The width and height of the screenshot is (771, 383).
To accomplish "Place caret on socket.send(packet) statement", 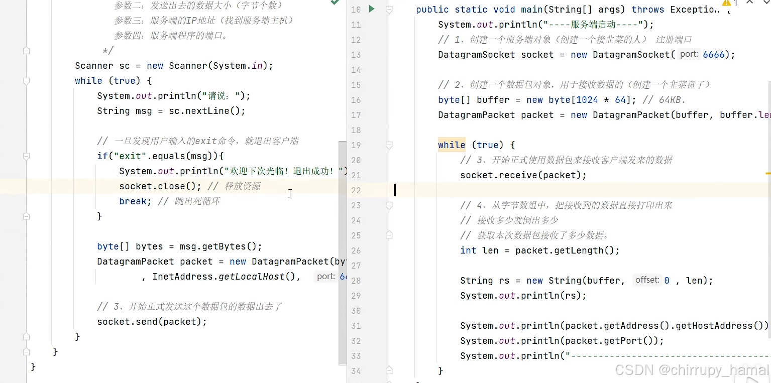I will point(152,322).
